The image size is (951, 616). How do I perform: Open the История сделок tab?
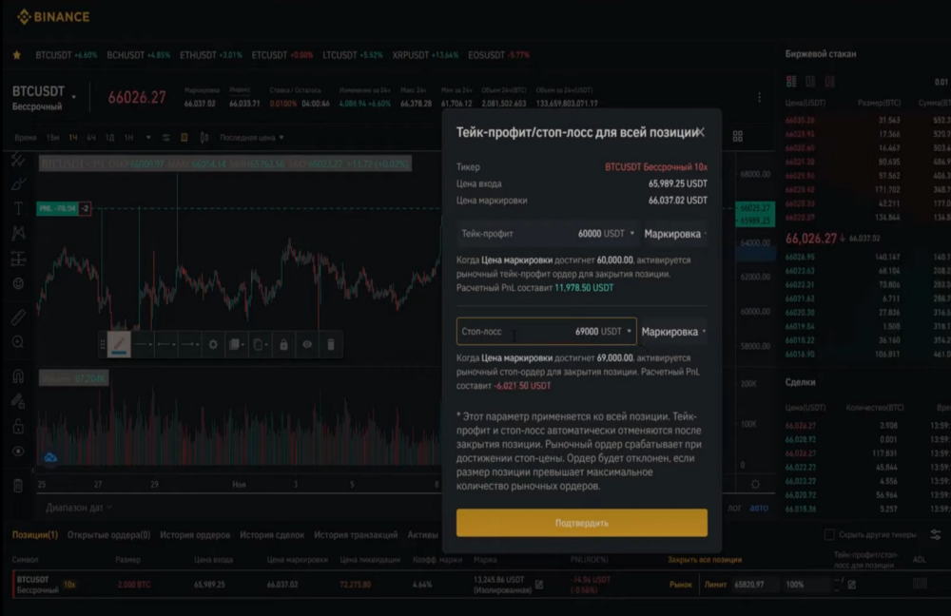272,535
